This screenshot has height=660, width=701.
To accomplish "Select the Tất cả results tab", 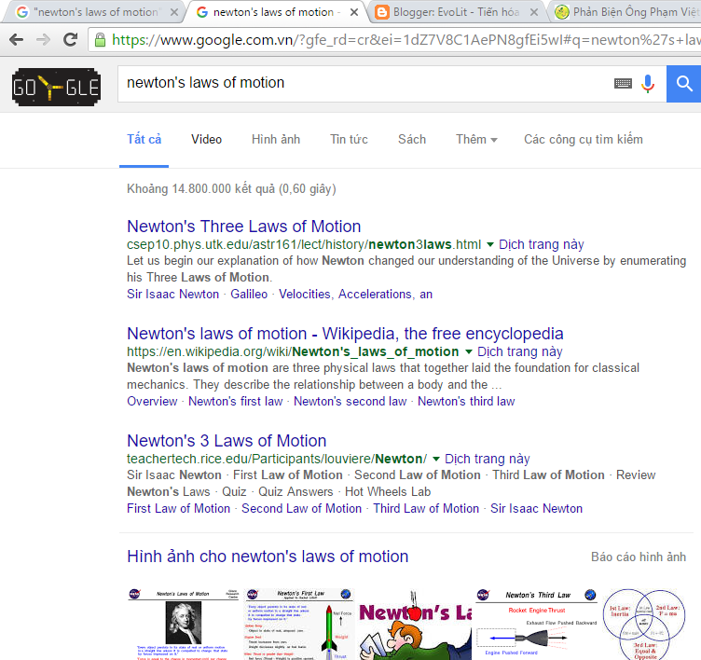I will (144, 140).
